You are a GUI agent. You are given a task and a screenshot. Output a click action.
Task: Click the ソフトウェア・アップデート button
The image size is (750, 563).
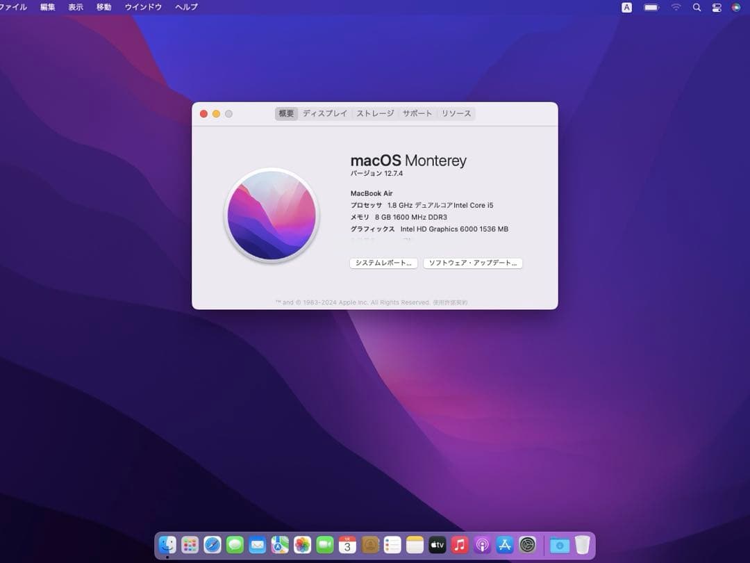pos(473,263)
